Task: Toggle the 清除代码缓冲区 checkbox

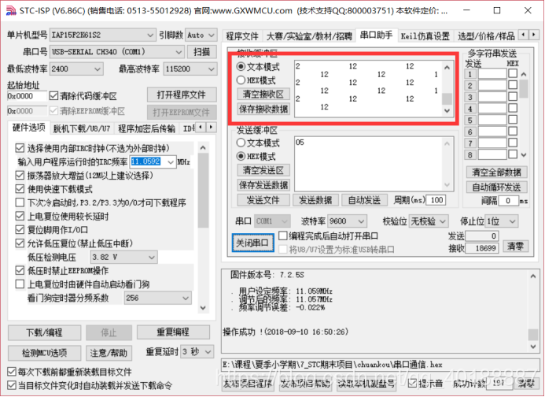Action: click(54, 96)
